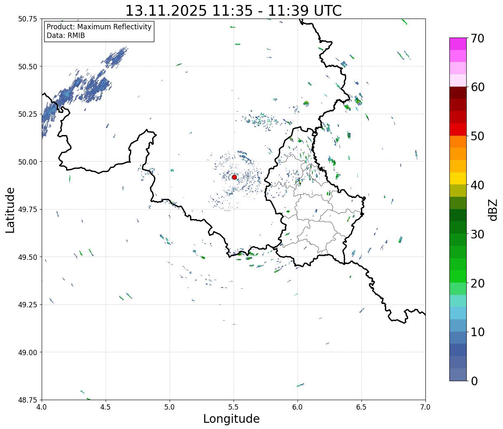Click the 60 tick on colorbar

point(477,87)
